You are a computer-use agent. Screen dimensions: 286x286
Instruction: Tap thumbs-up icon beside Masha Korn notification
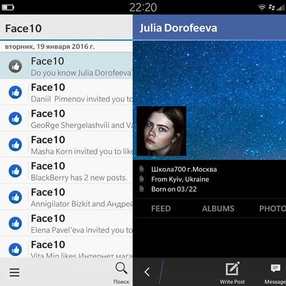pyautogui.click(x=15, y=145)
